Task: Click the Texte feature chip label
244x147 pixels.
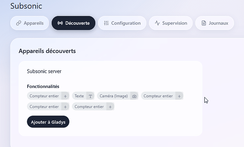Action: 79,96
